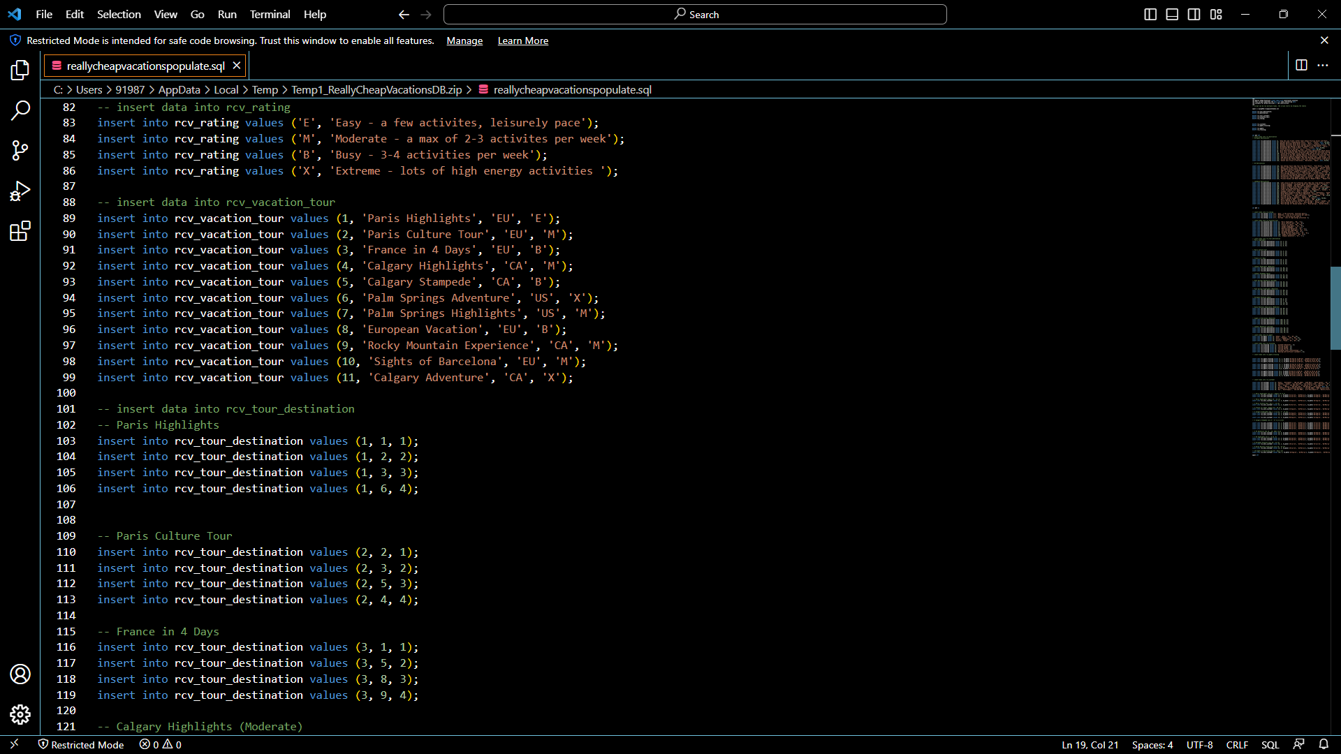Open the editor More Actions ellipsis menu

point(1323,65)
